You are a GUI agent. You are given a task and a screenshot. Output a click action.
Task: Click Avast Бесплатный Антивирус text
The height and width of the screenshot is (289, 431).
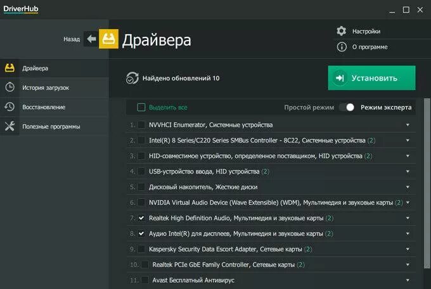(193, 280)
